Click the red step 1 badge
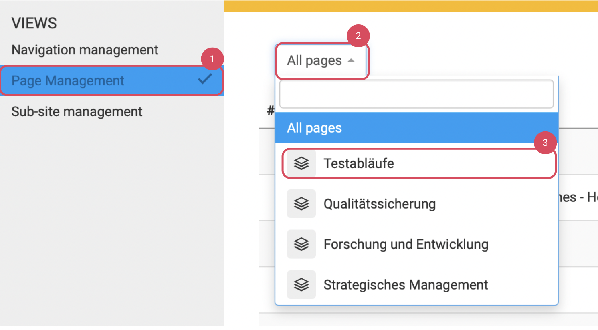This screenshot has height=330, width=598. click(x=212, y=59)
